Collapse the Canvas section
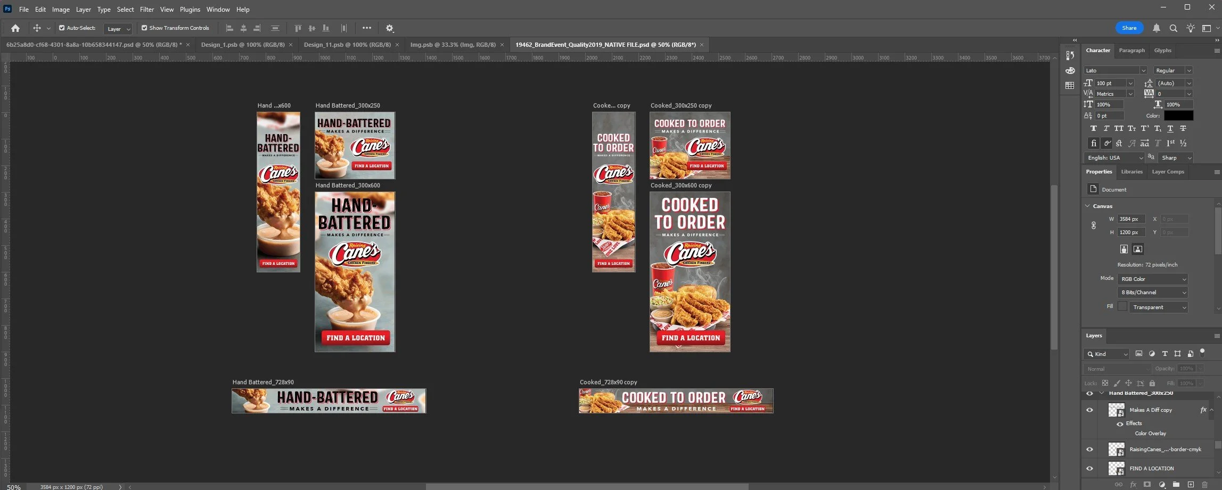The image size is (1222, 490). click(x=1087, y=206)
